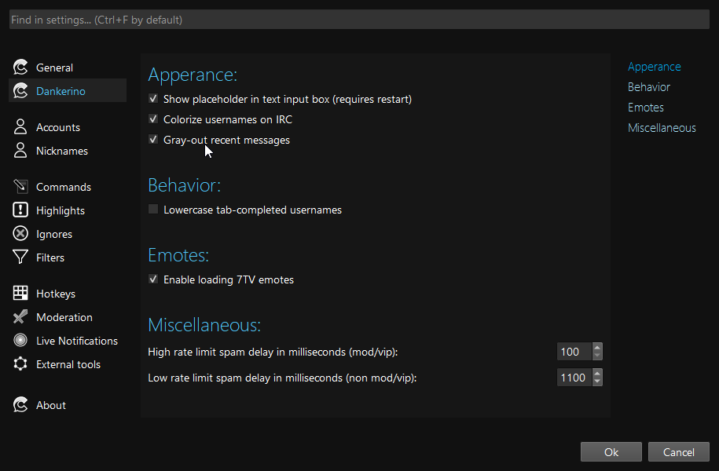Click the Dankerino sidebar icon
This screenshot has height=471, width=719.
pyautogui.click(x=20, y=91)
